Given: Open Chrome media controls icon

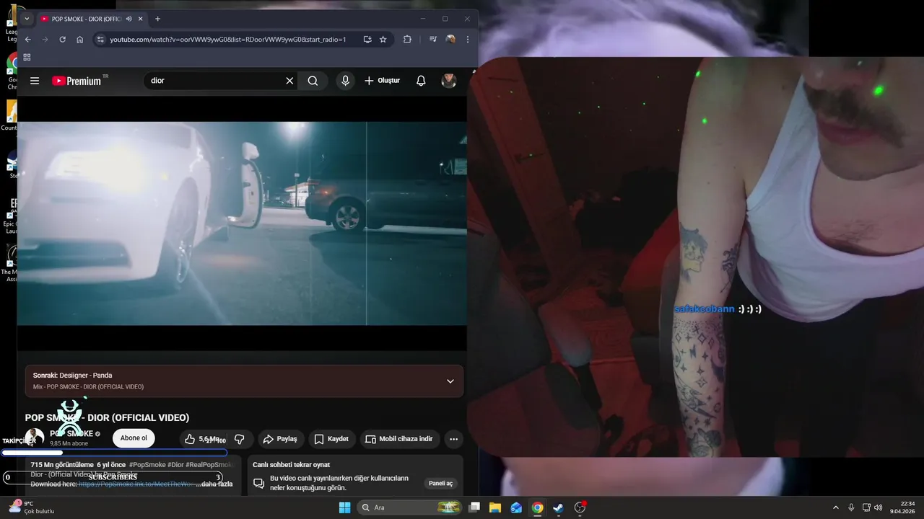Looking at the screenshot, I should click(x=433, y=40).
